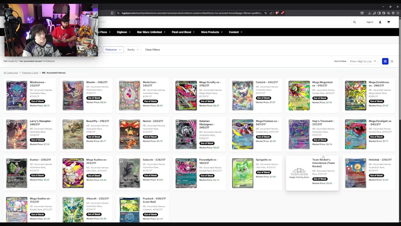This screenshot has width=401, height=226.
Task: Click the Misdreavus Out of Stock badge
Action: pyautogui.click(x=37, y=101)
